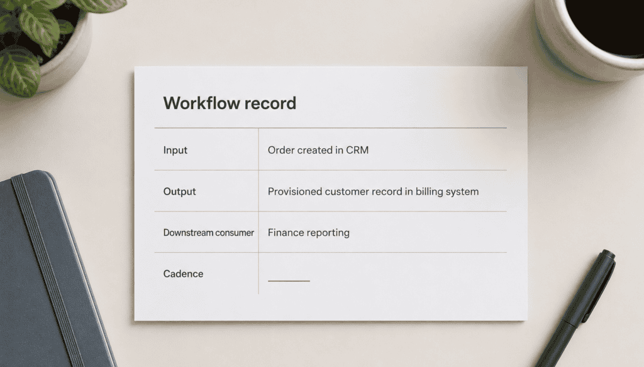Select the Cadence row label
The width and height of the screenshot is (644, 367).
point(183,274)
